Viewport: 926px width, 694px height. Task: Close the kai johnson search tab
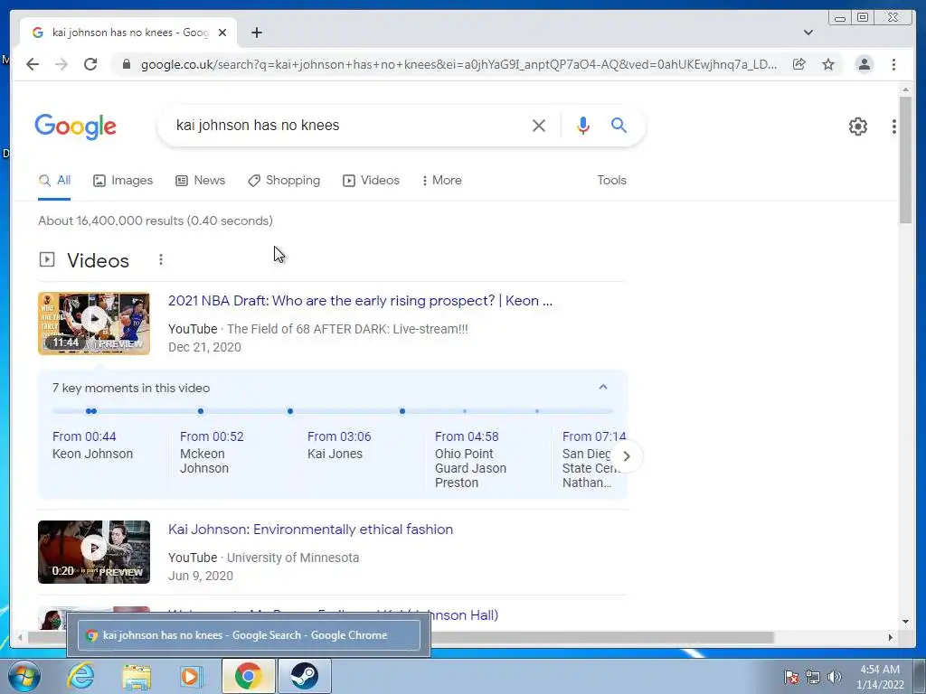(x=222, y=33)
